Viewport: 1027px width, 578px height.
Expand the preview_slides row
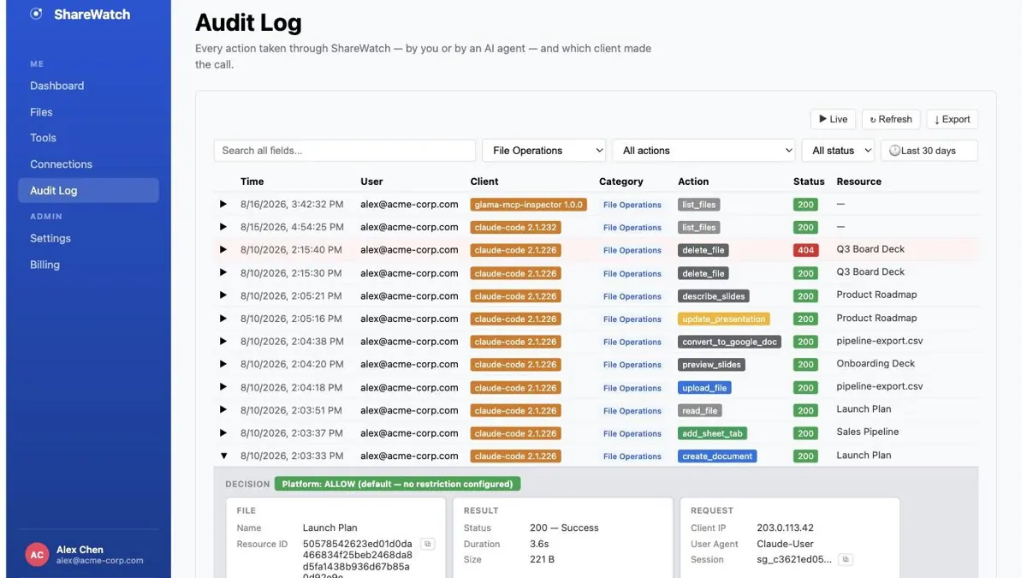coord(223,364)
